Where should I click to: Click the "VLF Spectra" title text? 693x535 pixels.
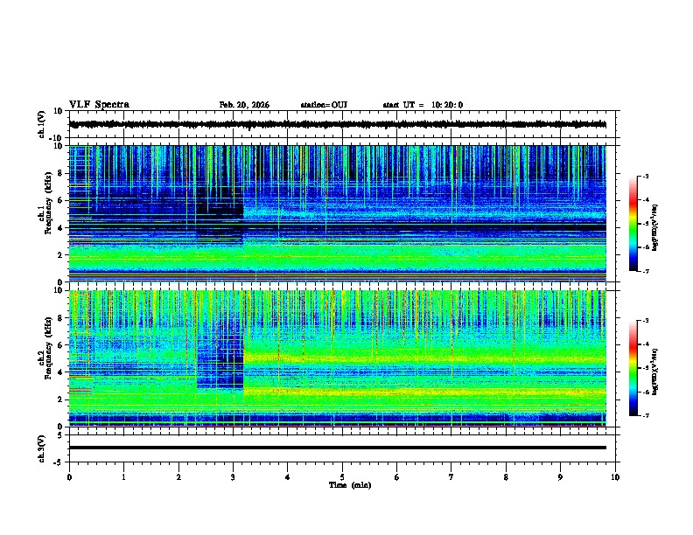(x=99, y=105)
